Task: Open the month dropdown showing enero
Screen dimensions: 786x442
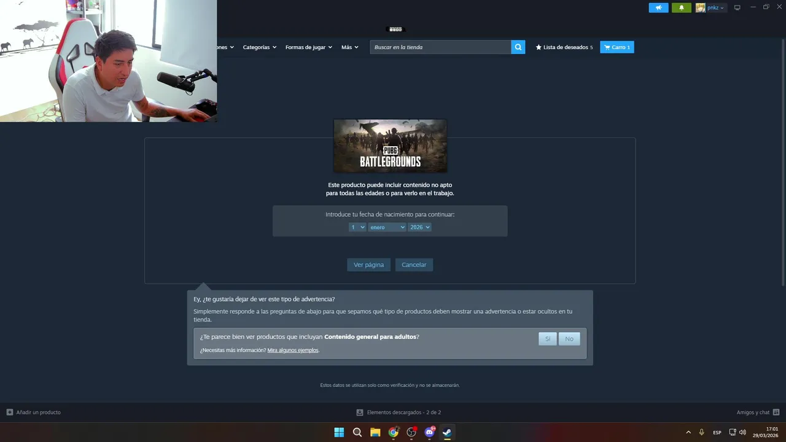Action: point(387,227)
